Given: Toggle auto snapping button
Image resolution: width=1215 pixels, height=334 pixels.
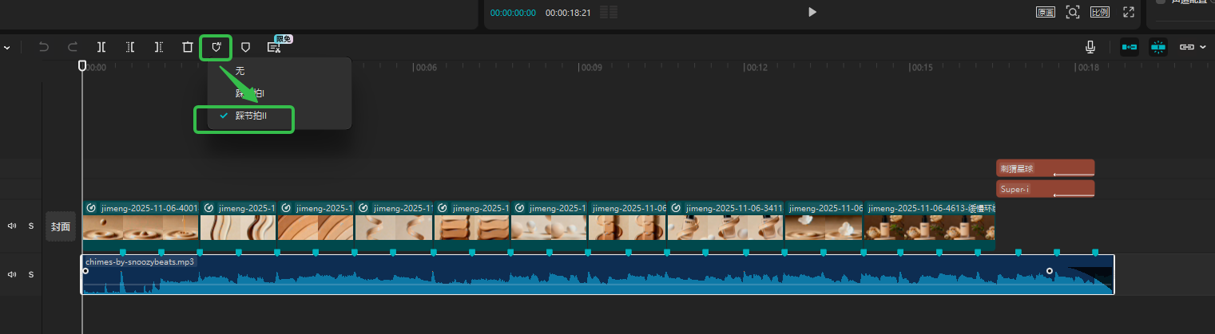Looking at the screenshot, I should coord(1158,47).
